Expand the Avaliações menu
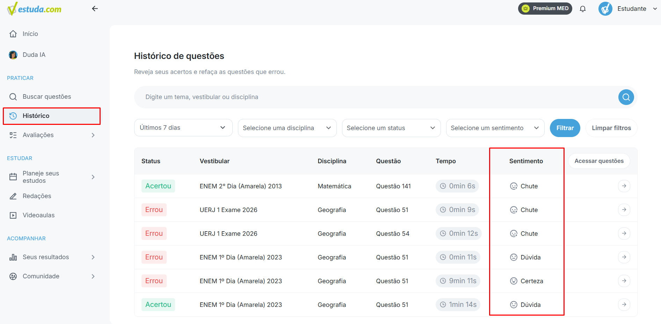661x324 pixels. click(x=52, y=135)
